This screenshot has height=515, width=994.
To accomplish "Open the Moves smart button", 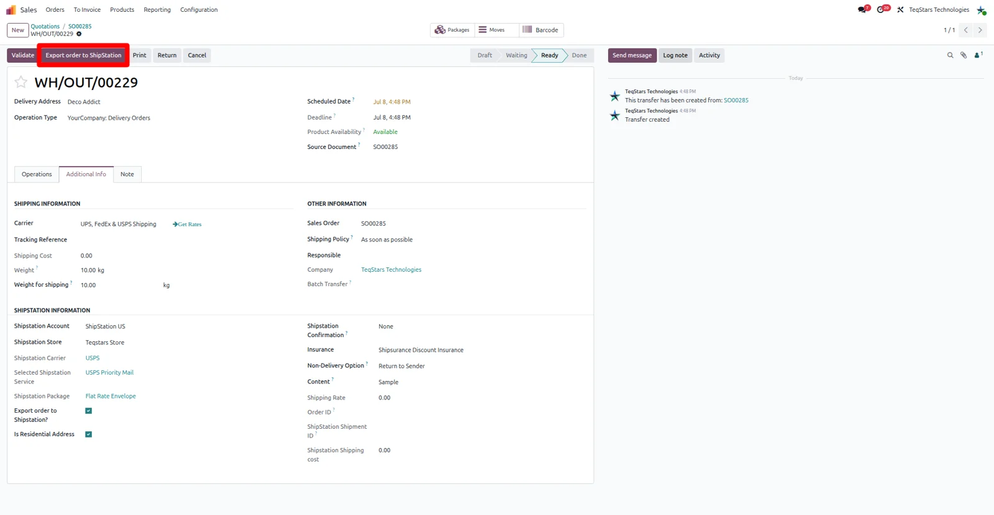I will click(496, 30).
